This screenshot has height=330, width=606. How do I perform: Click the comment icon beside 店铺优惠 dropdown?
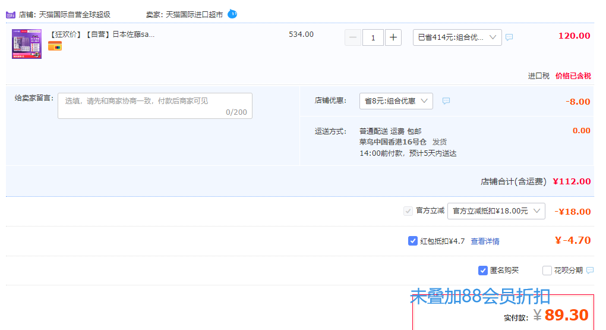pos(446,100)
